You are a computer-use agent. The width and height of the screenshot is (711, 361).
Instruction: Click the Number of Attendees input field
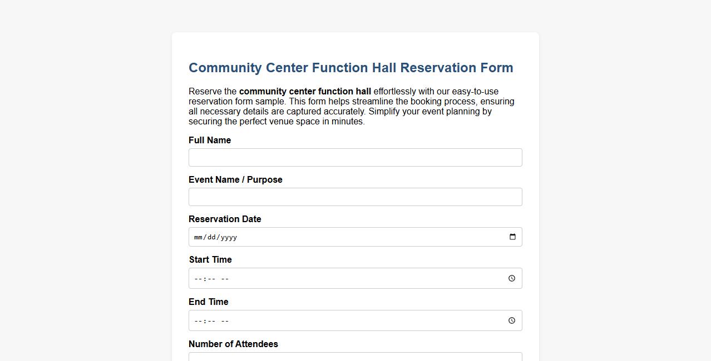[x=355, y=357]
